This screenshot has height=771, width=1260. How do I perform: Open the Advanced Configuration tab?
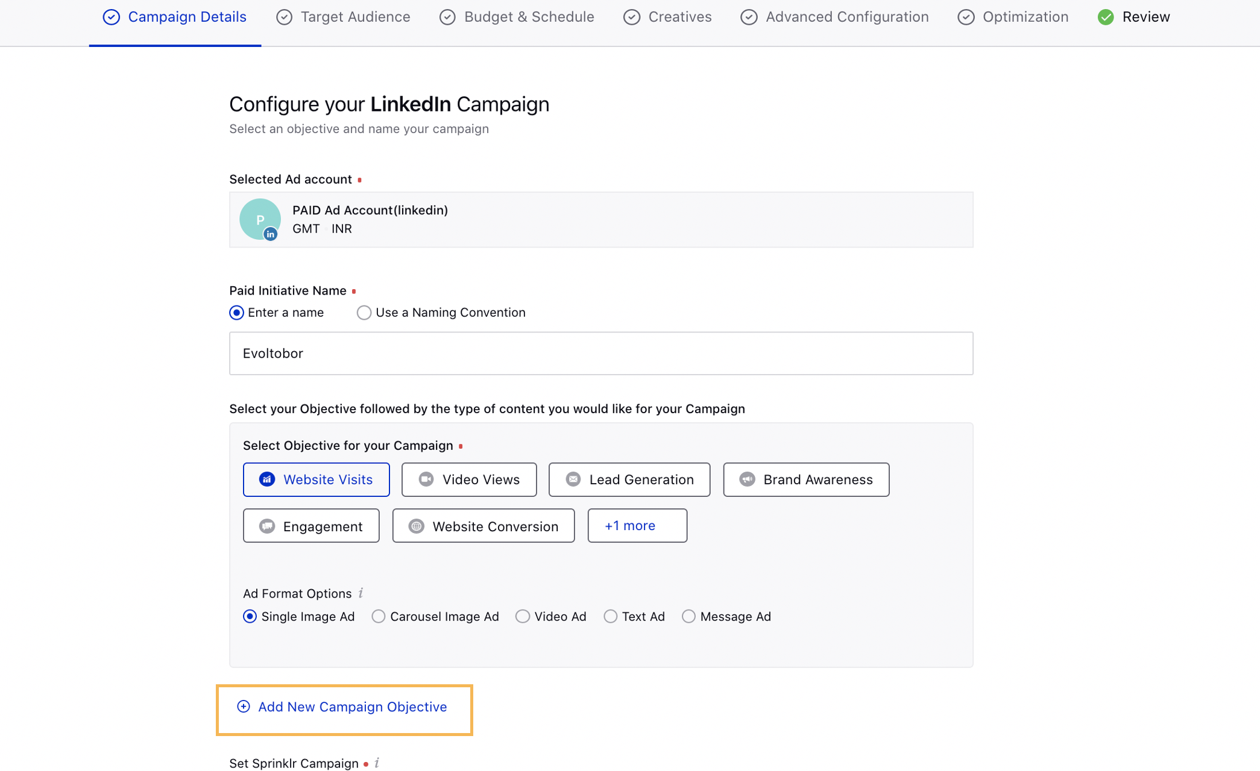834,17
